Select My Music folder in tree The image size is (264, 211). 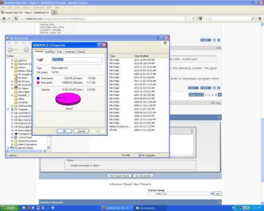pos(23,78)
